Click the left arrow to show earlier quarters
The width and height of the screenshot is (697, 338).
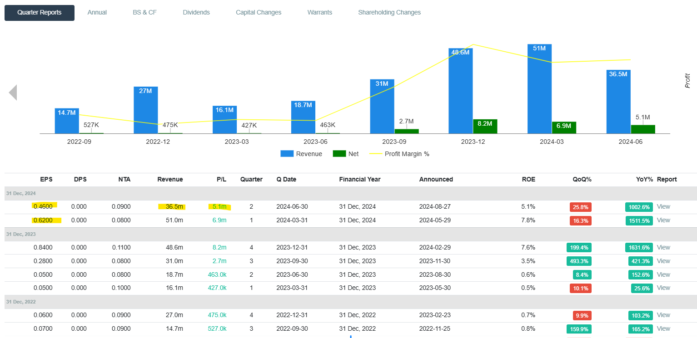click(13, 93)
